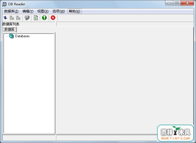
Task: Click the second grayed network computers icon
Action: (18, 18)
